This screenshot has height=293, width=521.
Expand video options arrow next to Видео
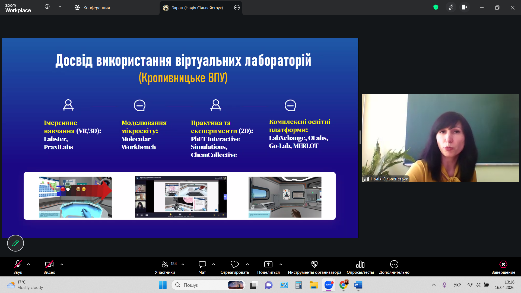pyautogui.click(x=62, y=264)
